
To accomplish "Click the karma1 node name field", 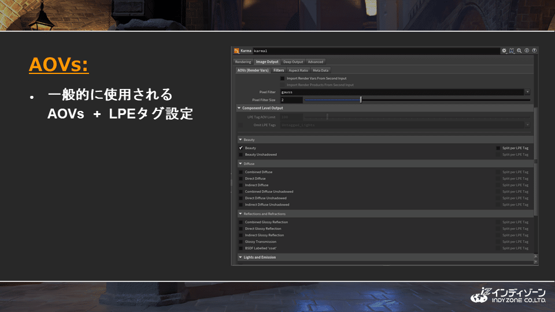I will pyautogui.click(x=376, y=51).
